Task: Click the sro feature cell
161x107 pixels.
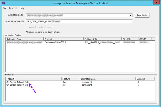Action: (64, 85)
